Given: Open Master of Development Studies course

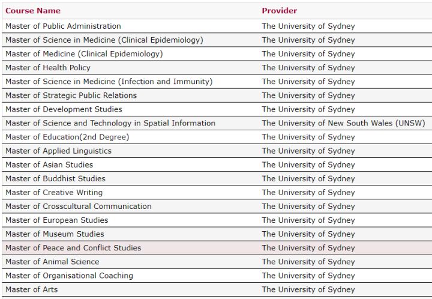Looking at the screenshot, I should point(64,109).
